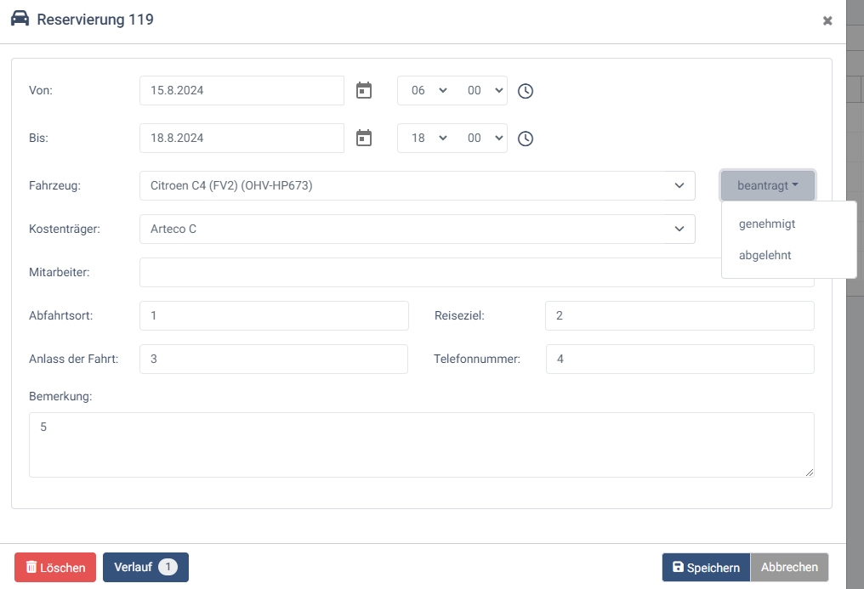Cancel using the Abbrechen button
Screen dimensions: 864x589
click(x=789, y=568)
